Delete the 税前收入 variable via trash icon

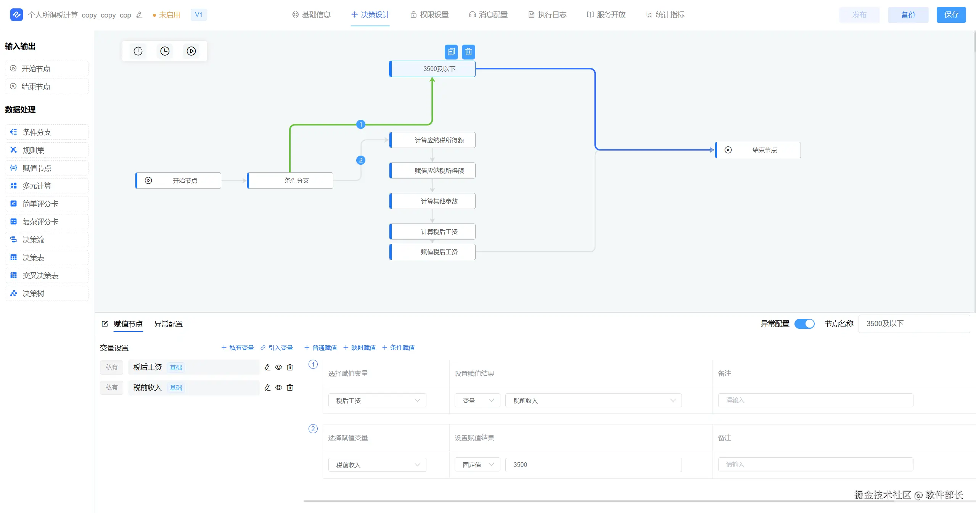pos(290,388)
